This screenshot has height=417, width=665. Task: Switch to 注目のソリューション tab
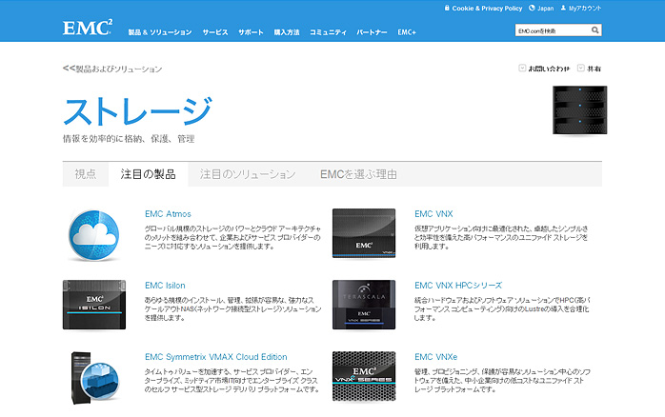[248, 174]
